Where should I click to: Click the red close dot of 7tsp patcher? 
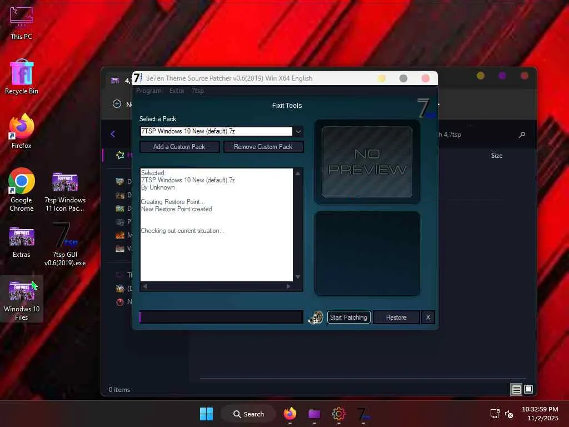(x=426, y=78)
